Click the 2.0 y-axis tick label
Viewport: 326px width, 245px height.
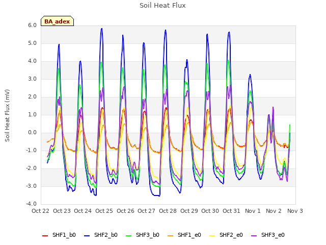[x=32, y=97]
